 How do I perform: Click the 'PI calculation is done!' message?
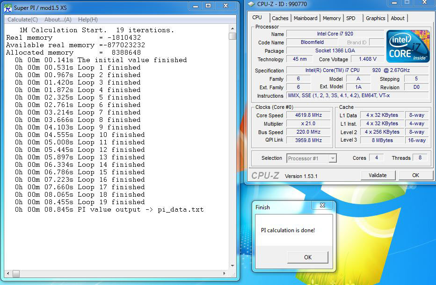click(288, 230)
